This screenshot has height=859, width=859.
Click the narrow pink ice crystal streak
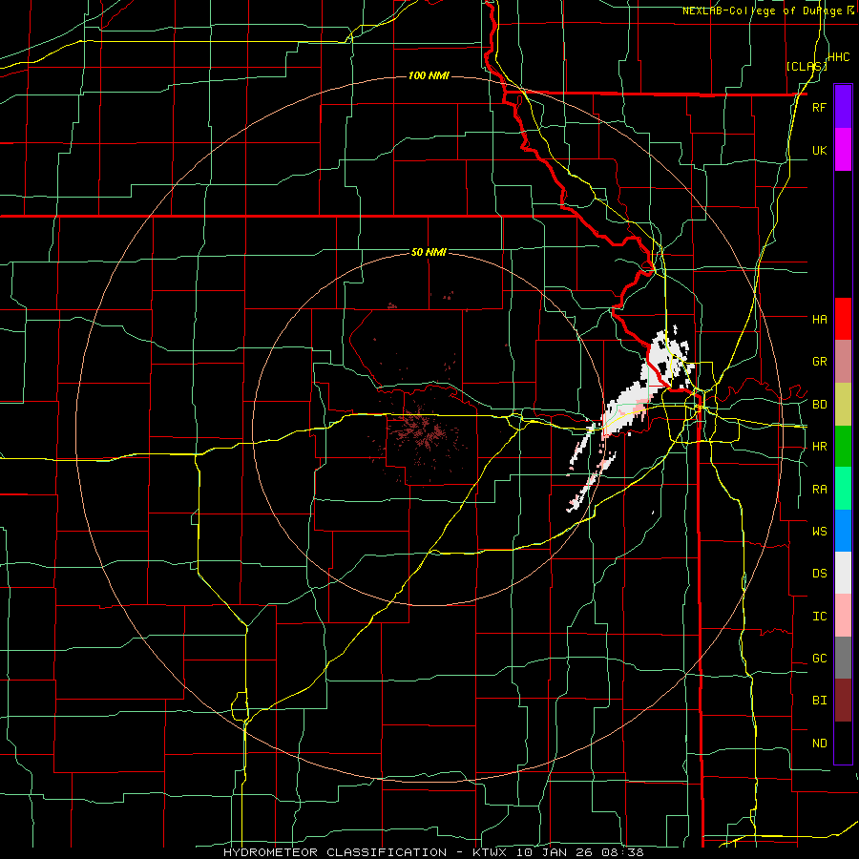(592, 482)
